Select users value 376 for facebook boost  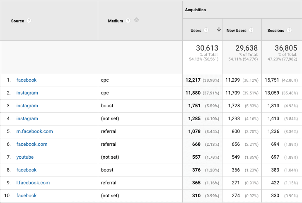point(196,170)
